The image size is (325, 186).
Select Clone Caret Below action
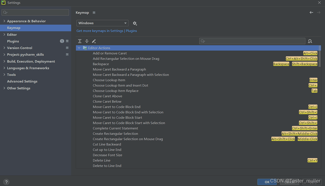(107, 102)
